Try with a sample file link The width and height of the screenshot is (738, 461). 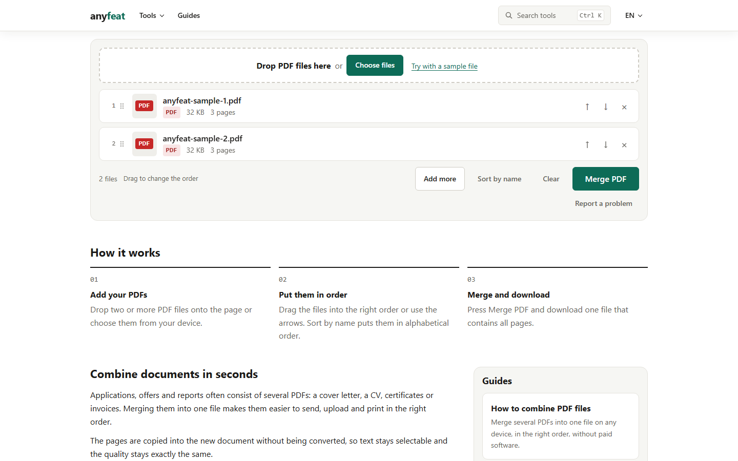click(444, 66)
